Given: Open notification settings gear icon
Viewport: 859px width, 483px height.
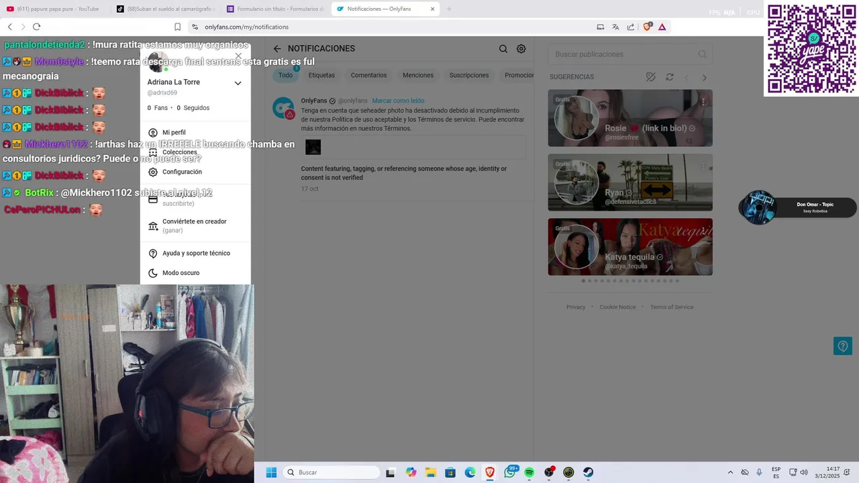Looking at the screenshot, I should tap(521, 49).
